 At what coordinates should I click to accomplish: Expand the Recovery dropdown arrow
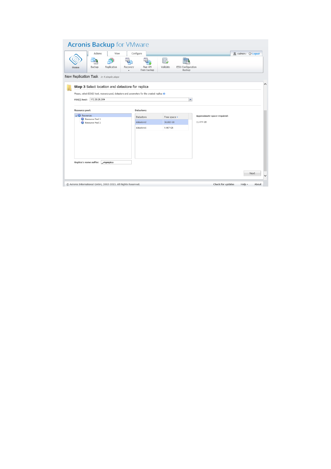pos(129,71)
